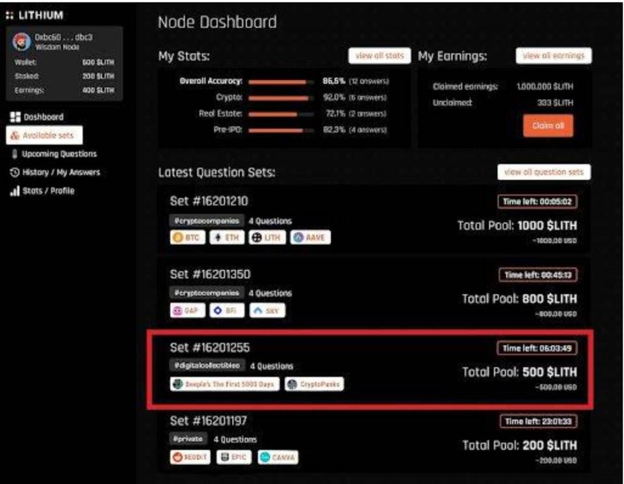The height and width of the screenshot is (484, 624).
Task: Select the REDDIT company tag
Action: pos(190,457)
